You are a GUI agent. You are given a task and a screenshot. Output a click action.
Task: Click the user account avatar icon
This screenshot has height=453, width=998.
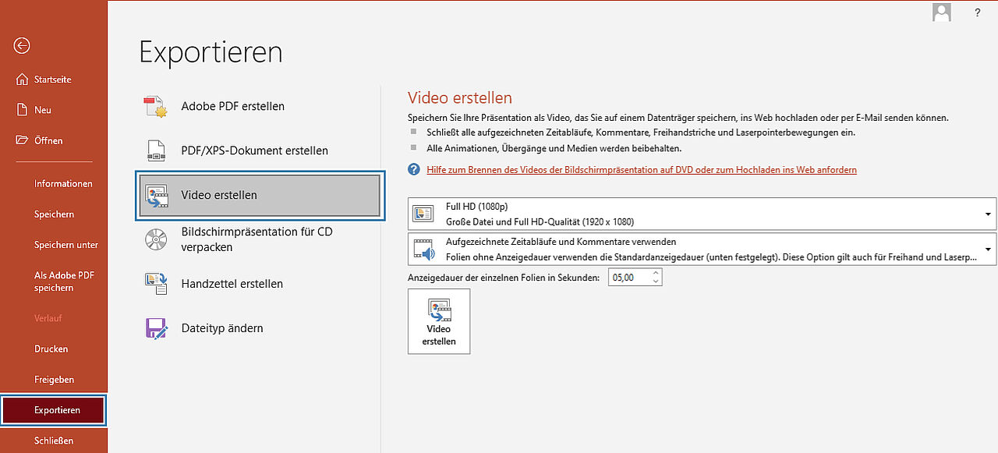point(943,12)
